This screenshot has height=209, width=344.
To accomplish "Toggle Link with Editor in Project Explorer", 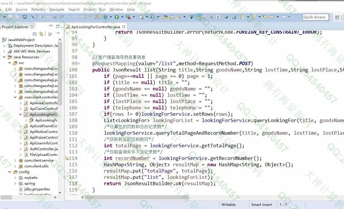I will (x=41, y=34).
